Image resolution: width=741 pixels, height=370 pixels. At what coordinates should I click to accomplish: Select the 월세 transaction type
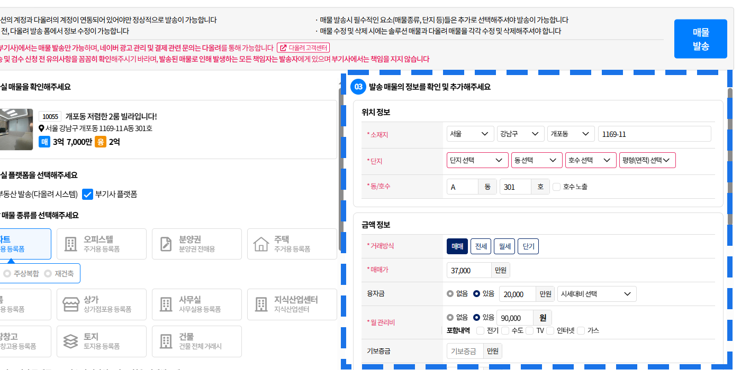[x=504, y=246]
